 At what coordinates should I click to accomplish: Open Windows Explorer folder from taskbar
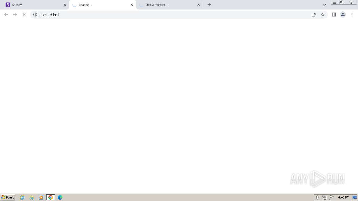pos(32,197)
